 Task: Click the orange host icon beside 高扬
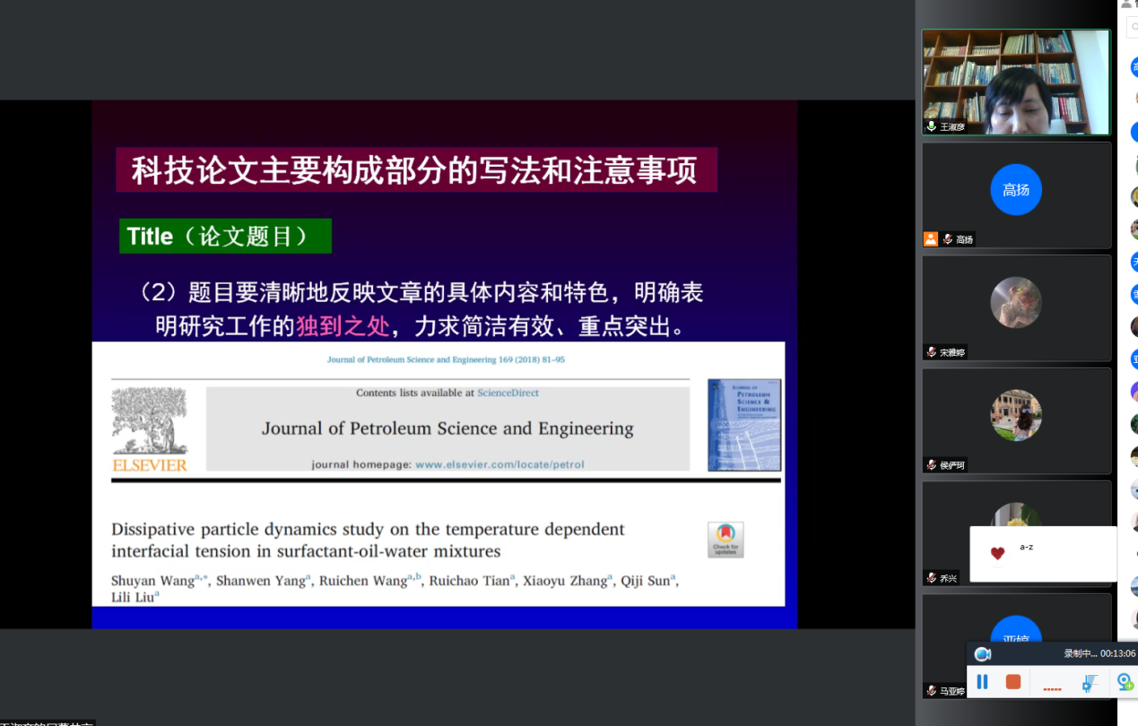931,239
